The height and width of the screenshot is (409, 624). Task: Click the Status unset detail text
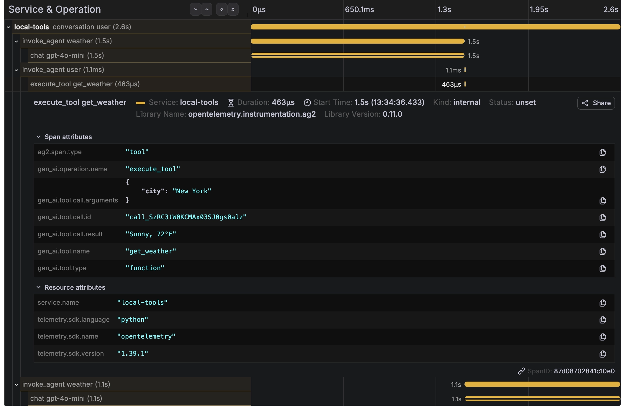click(x=512, y=102)
